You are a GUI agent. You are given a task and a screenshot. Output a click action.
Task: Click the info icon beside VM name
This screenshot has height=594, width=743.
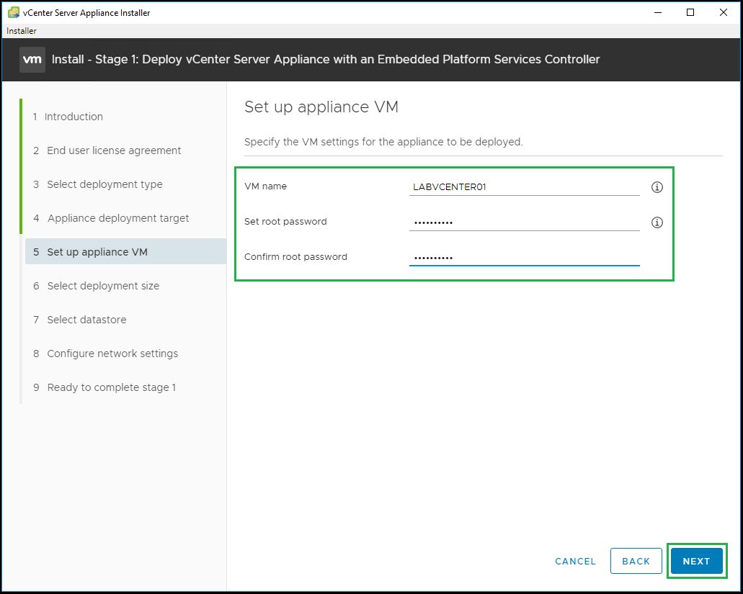(657, 187)
